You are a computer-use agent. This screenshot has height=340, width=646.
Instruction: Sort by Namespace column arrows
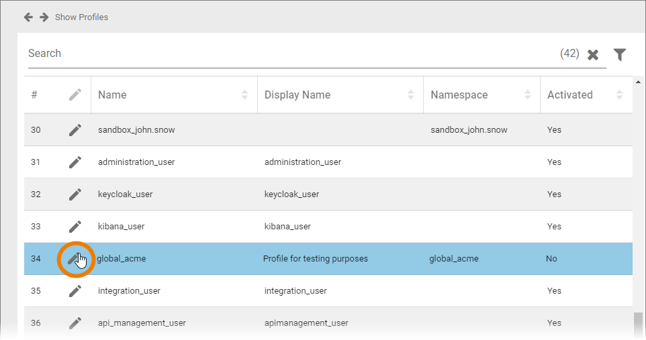[527, 95]
